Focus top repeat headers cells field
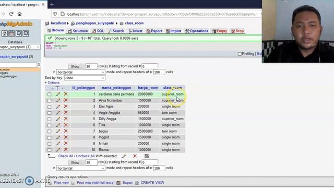 pos(159,72)
